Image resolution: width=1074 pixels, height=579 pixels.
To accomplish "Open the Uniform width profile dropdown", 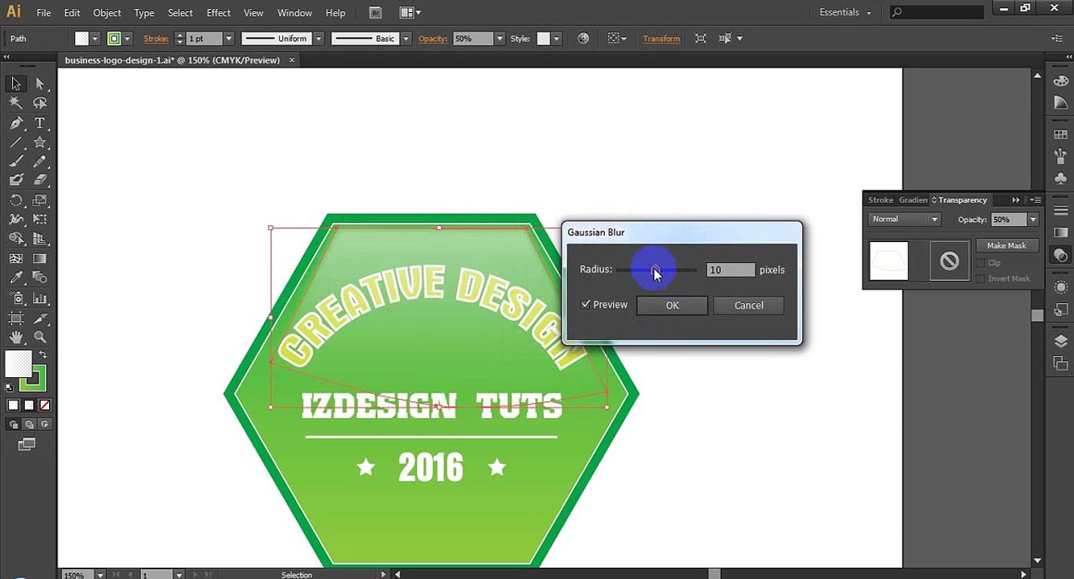I will [x=319, y=39].
